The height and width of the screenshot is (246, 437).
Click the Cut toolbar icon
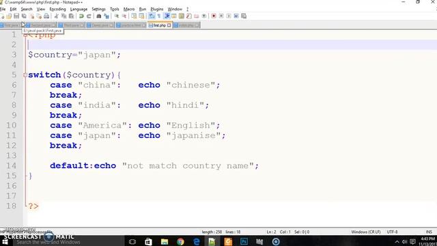(x=56, y=16)
